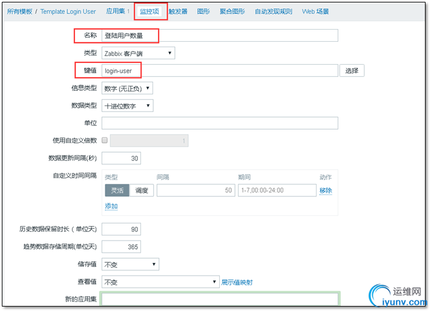Viewport: 431px width, 312px height.
Task: Click the 趋势数据存储周期 field with value 365
Action: 121,247
